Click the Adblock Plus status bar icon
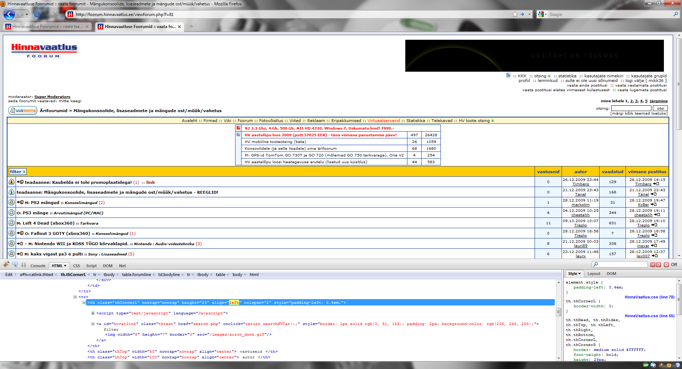The height and width of the screenshot is (369, 682). pyautogui.click(x=645, y=365)
